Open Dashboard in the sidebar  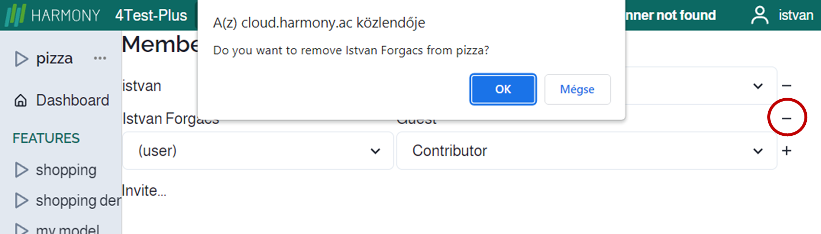click(72, 101)
